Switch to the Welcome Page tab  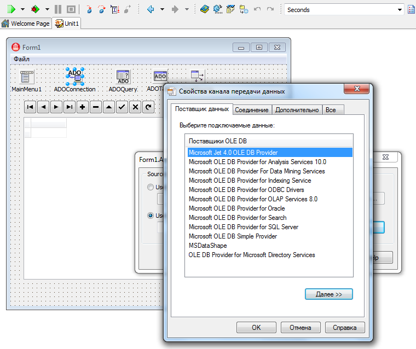point(26,24)
